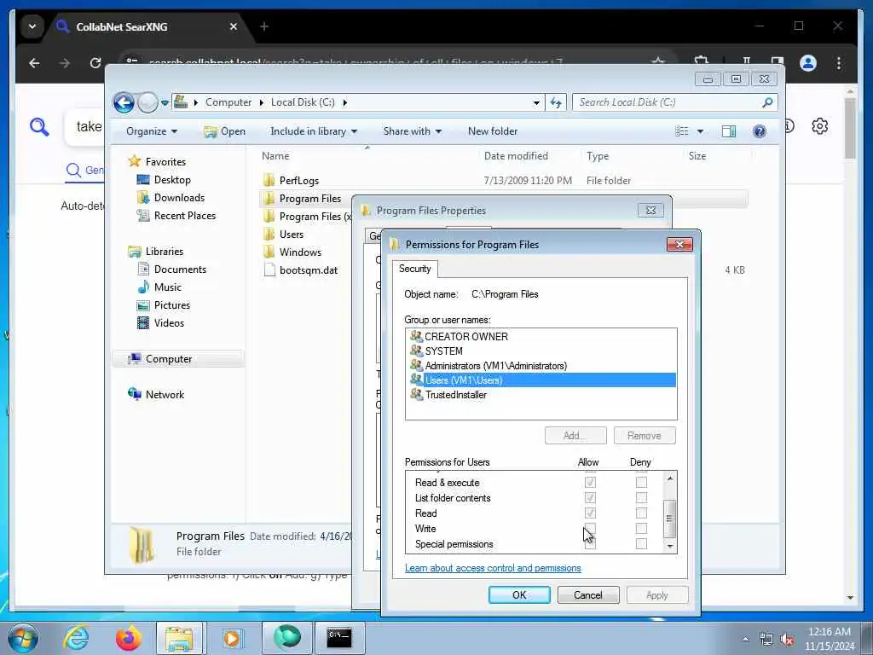Open the browser tab list chevron
The height and width of the screenshot is (655, 873).
pos(32,26)
